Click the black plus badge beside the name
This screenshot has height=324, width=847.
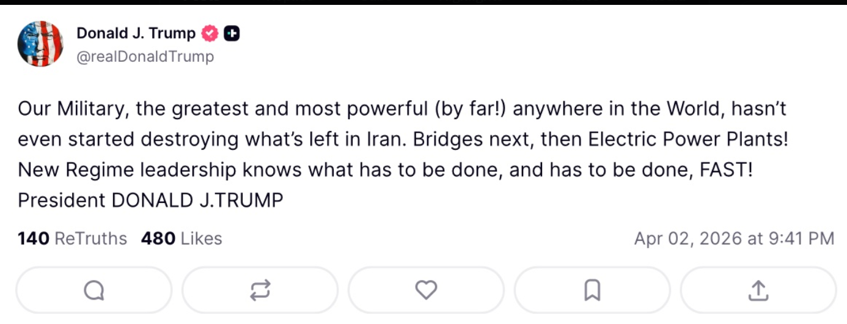point(232,34)
